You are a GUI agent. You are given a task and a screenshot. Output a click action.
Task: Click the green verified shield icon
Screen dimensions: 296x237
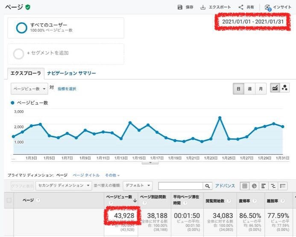tap(28, 7)
